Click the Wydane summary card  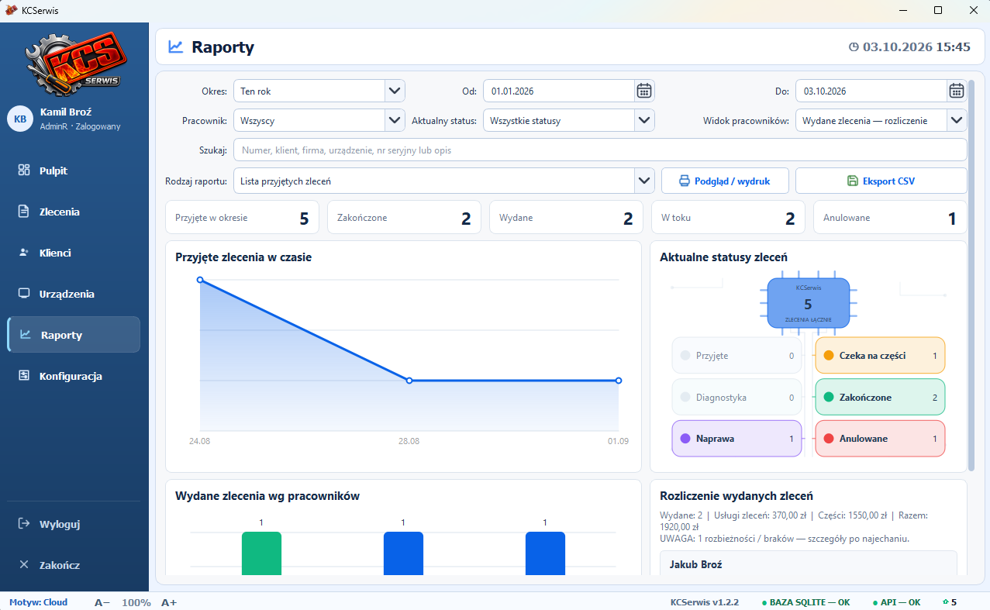click(x=566, y=218)
